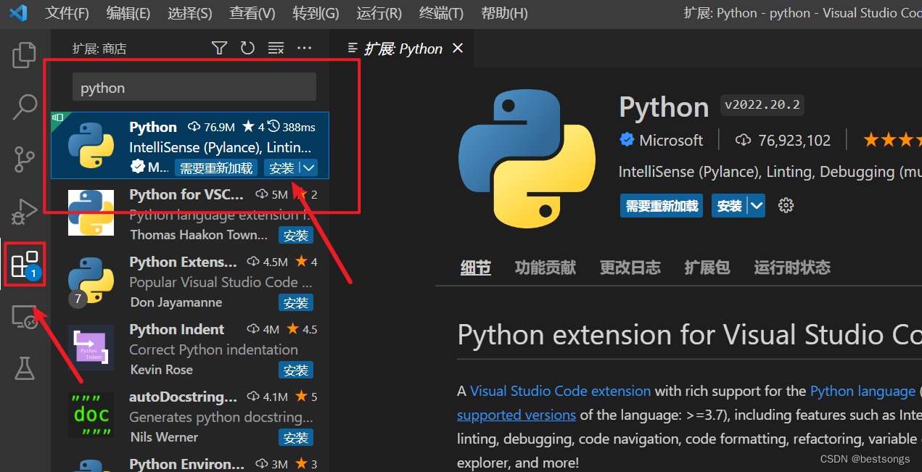Click publisher name Don Jayamanne
The height and width of the screenshot is (472, 922).
point(176,302)
